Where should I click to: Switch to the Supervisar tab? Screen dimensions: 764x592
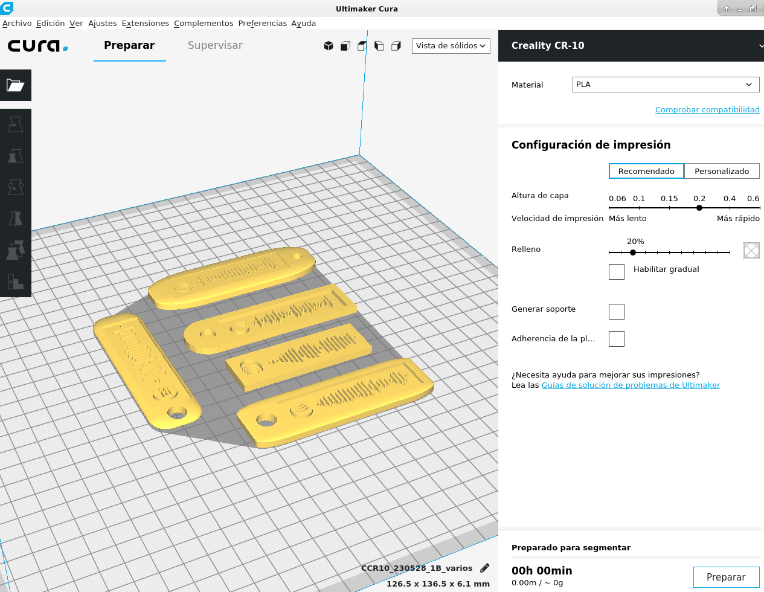tap(215, 45)
